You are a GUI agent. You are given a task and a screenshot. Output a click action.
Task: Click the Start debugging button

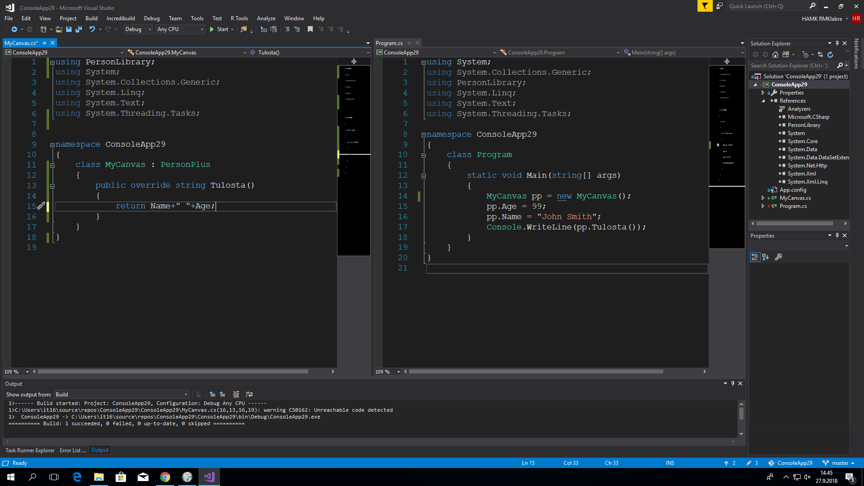(219, 29)
